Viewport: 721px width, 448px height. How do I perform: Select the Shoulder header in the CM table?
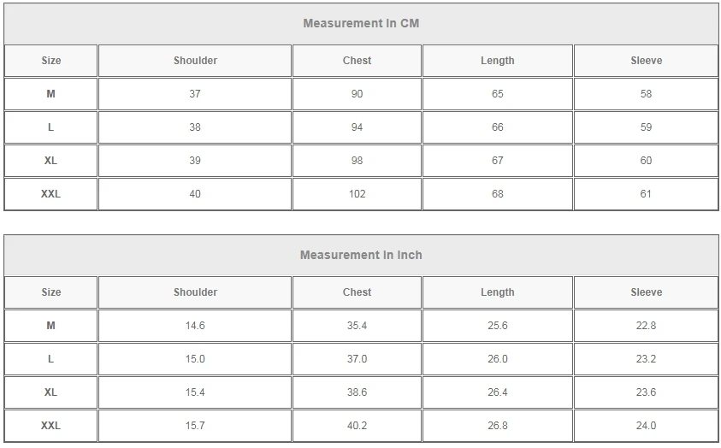click(x=195, y=61)
